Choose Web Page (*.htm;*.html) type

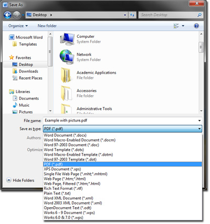tap(122, 179)
